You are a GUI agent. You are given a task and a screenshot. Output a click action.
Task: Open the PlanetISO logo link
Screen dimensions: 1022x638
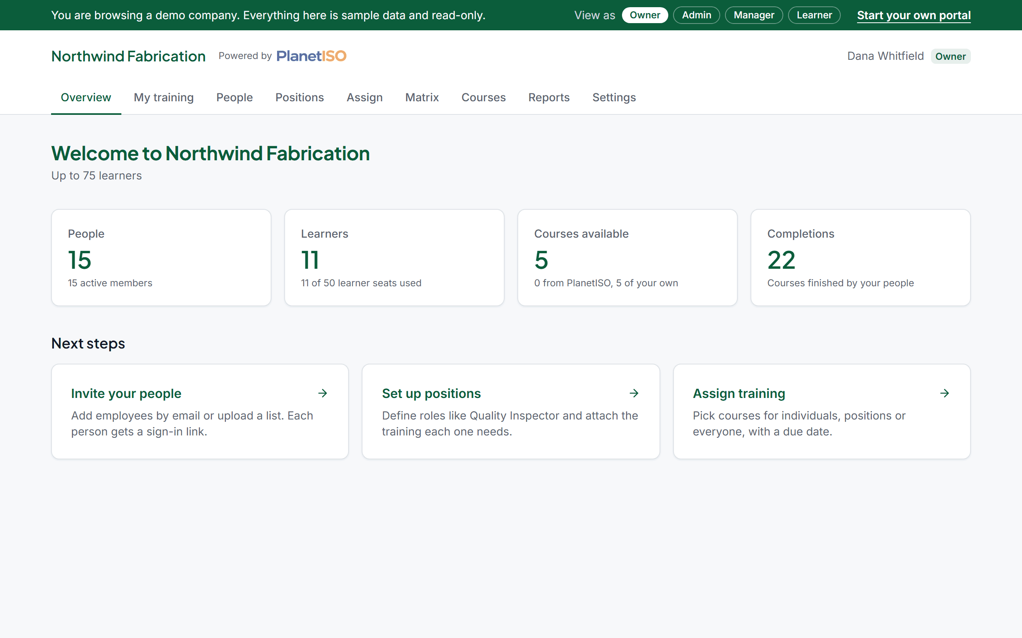point(311,56)
